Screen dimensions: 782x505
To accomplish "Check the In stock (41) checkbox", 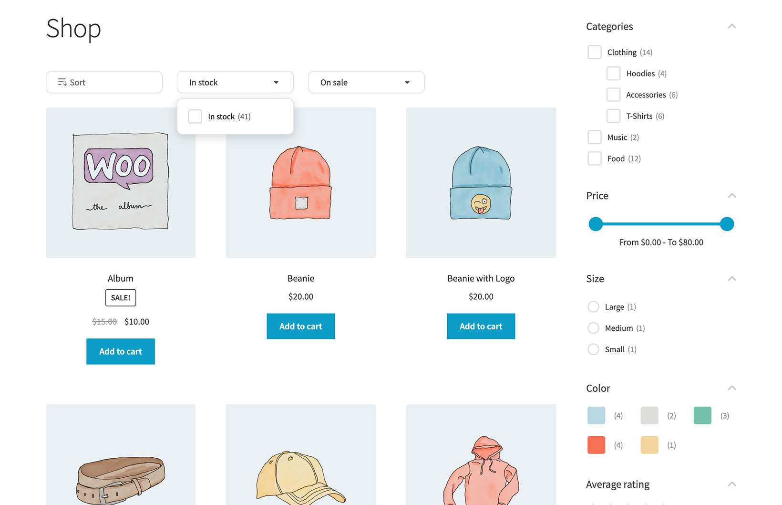I will click(x=195, y=116).
